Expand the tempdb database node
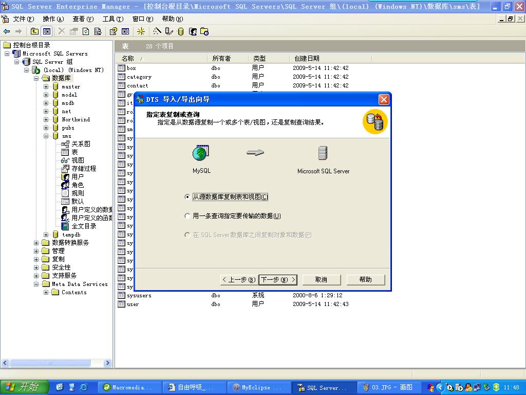This screenshot has height=395, width=526. coord(46,234)
